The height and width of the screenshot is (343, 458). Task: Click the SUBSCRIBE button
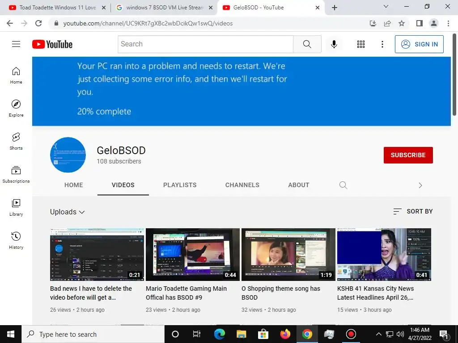coord(408,155)
